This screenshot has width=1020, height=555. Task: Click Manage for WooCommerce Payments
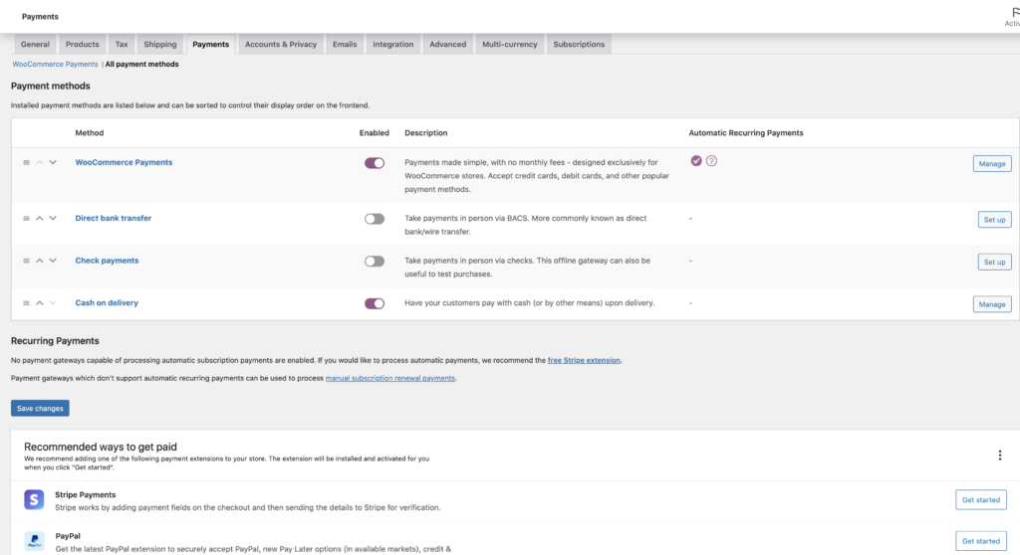point(992,164)
